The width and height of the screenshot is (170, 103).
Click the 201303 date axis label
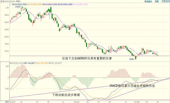click(77, 102)
